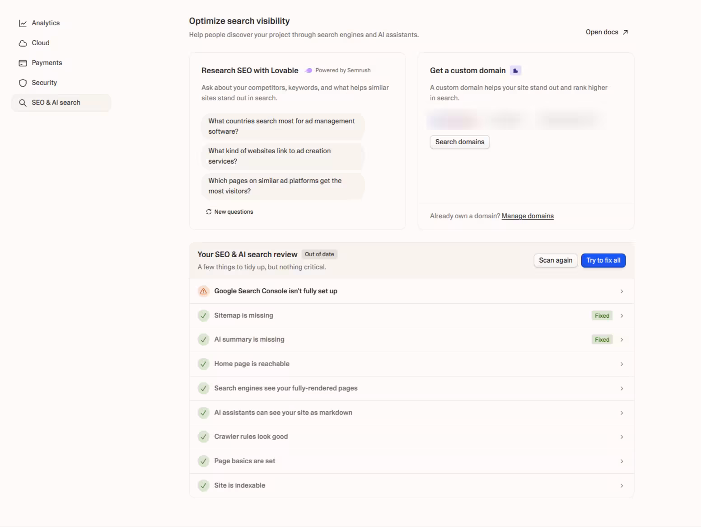Image resolution: width=701 pixels, height=527 pixels.
Task: Click the SEO & AI search magnifier icon
Action: [x=23, y=103]
